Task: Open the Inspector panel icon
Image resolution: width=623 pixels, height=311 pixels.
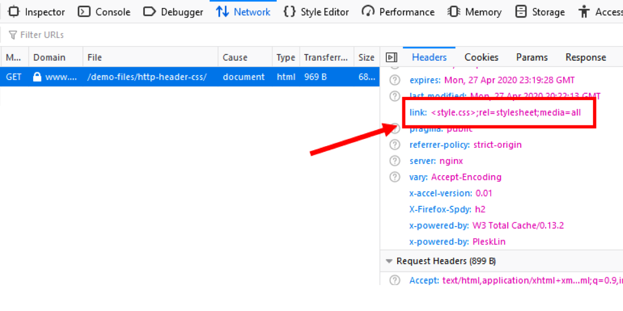Action: (14, 11)
